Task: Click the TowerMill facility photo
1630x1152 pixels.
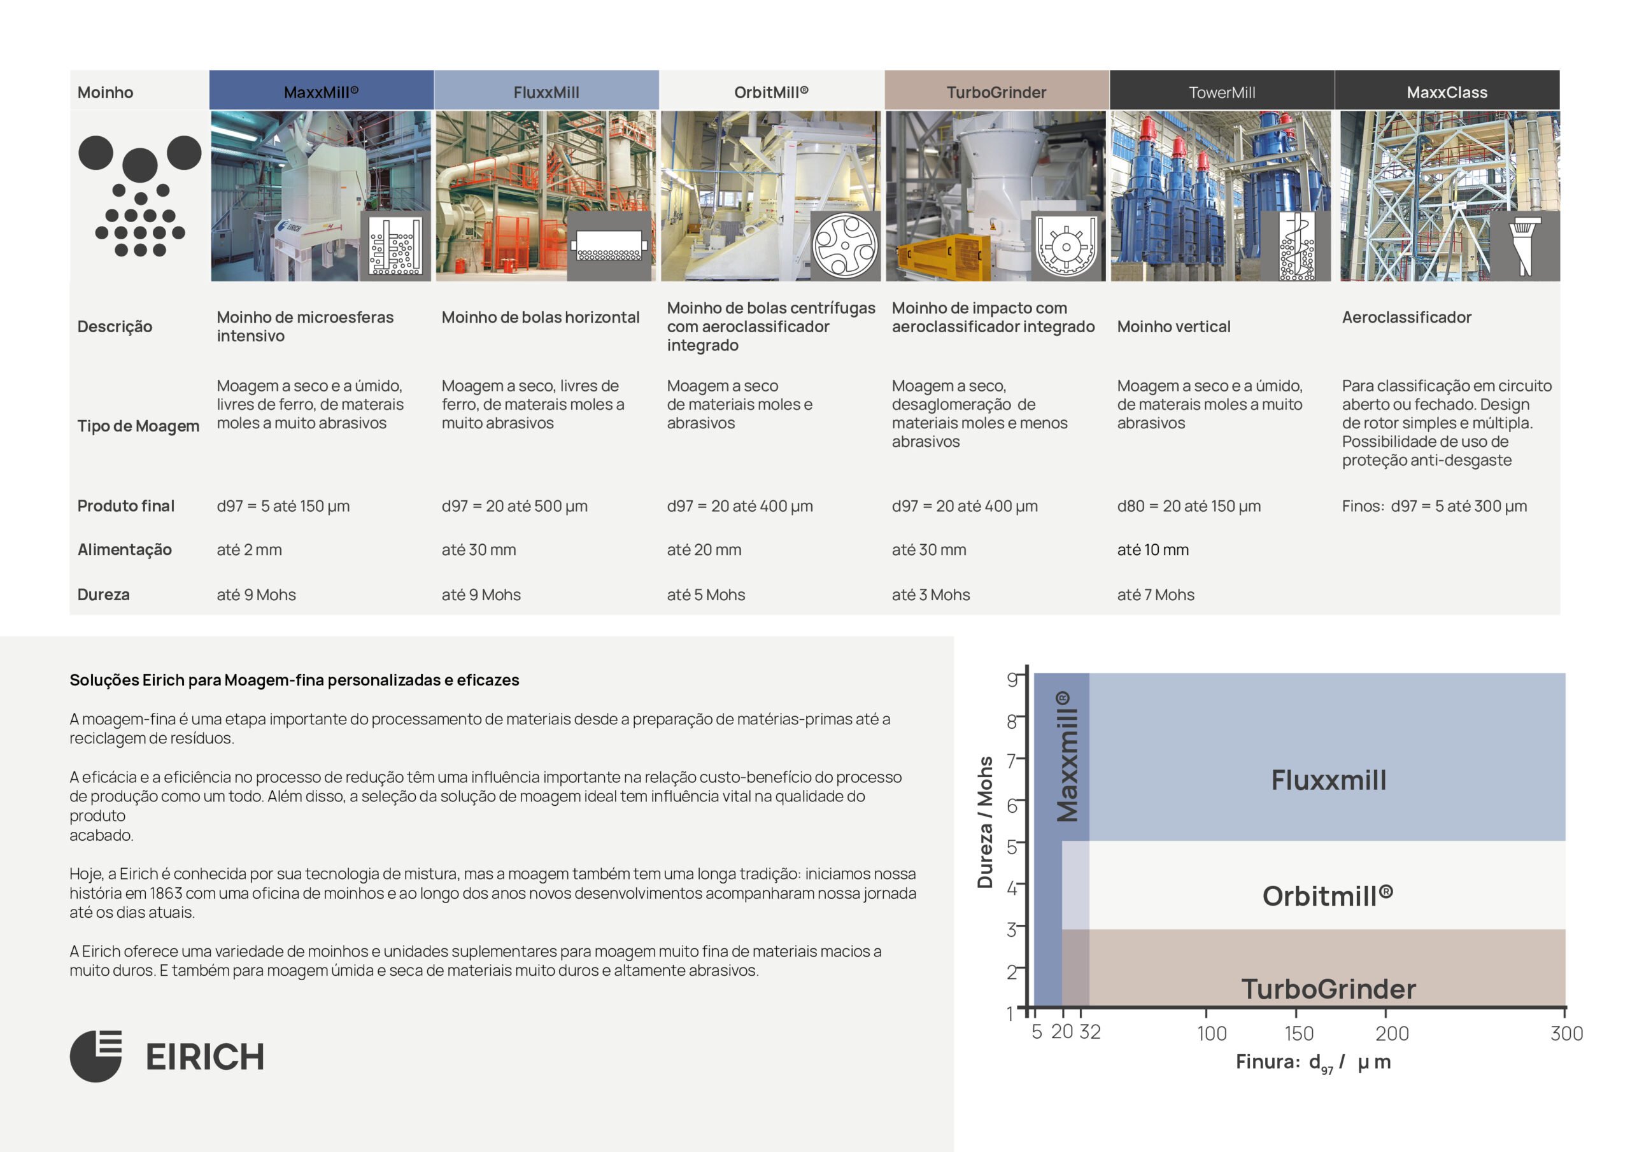Action: [x=1221, y=196]
